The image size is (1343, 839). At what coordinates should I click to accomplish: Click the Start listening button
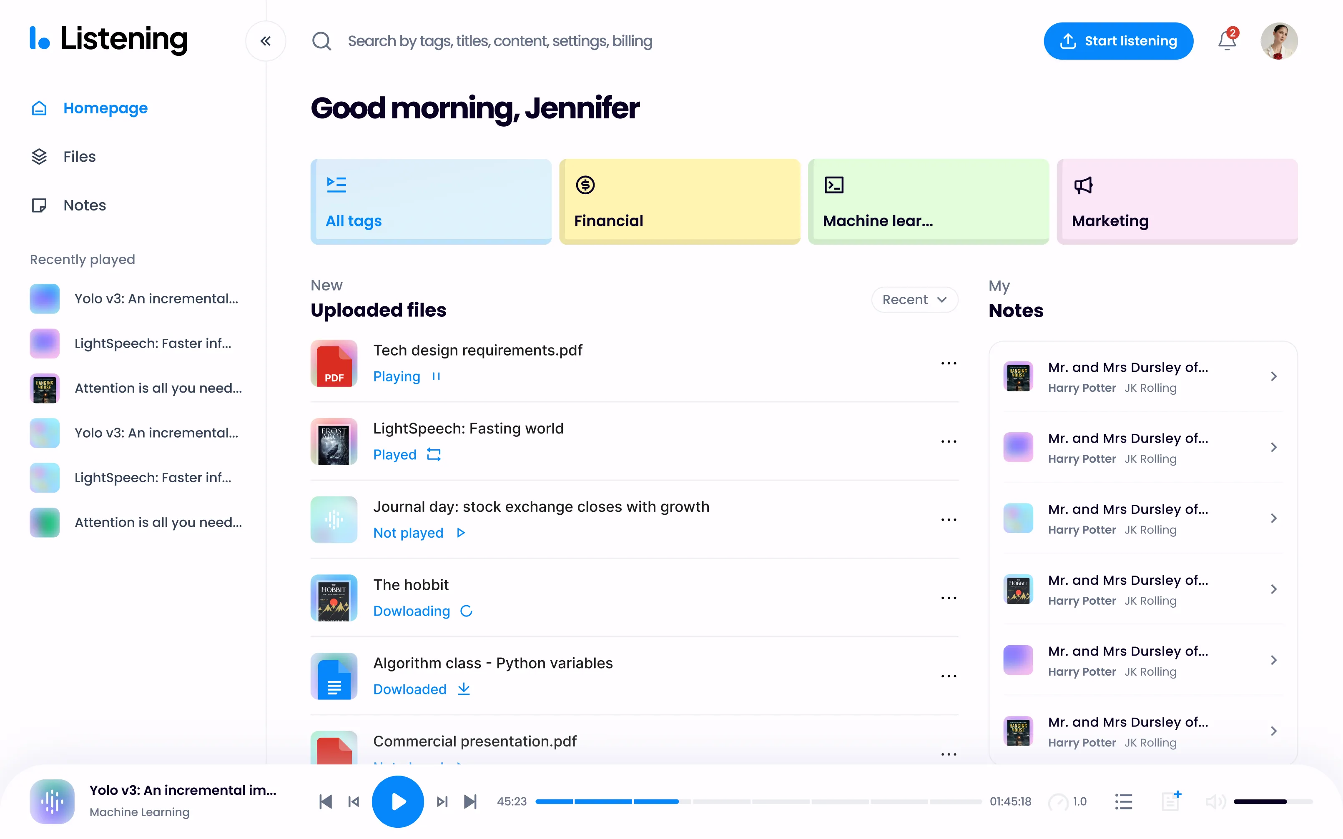point(1118,41)
